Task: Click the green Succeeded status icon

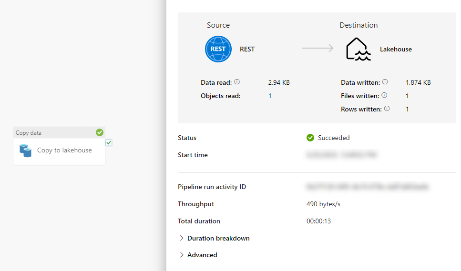Action: [x=310, y=138]
